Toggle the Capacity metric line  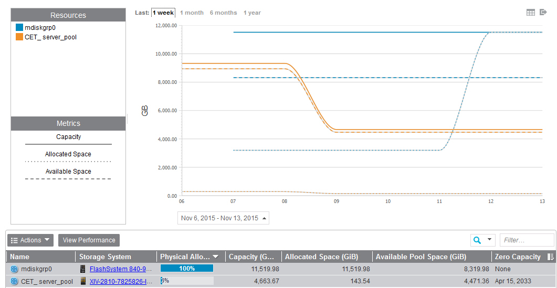click(68, 137)
